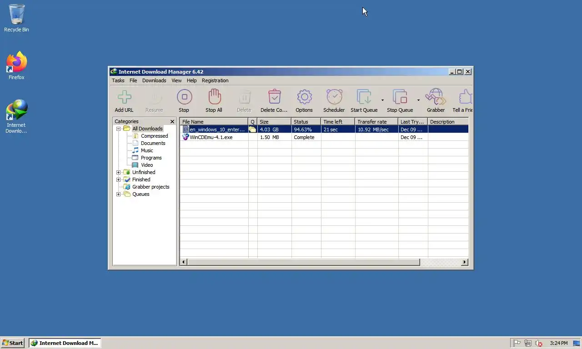Select the Programs category
This screenshot has width=582, height=349.
pos(151,158)
